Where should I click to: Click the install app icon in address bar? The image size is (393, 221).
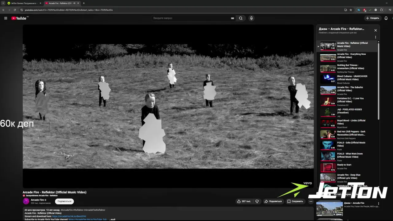(x=346, y=10)
